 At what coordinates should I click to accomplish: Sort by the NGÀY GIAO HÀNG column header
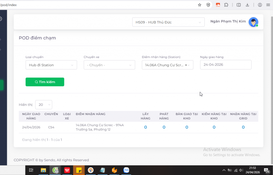[31, 116]
